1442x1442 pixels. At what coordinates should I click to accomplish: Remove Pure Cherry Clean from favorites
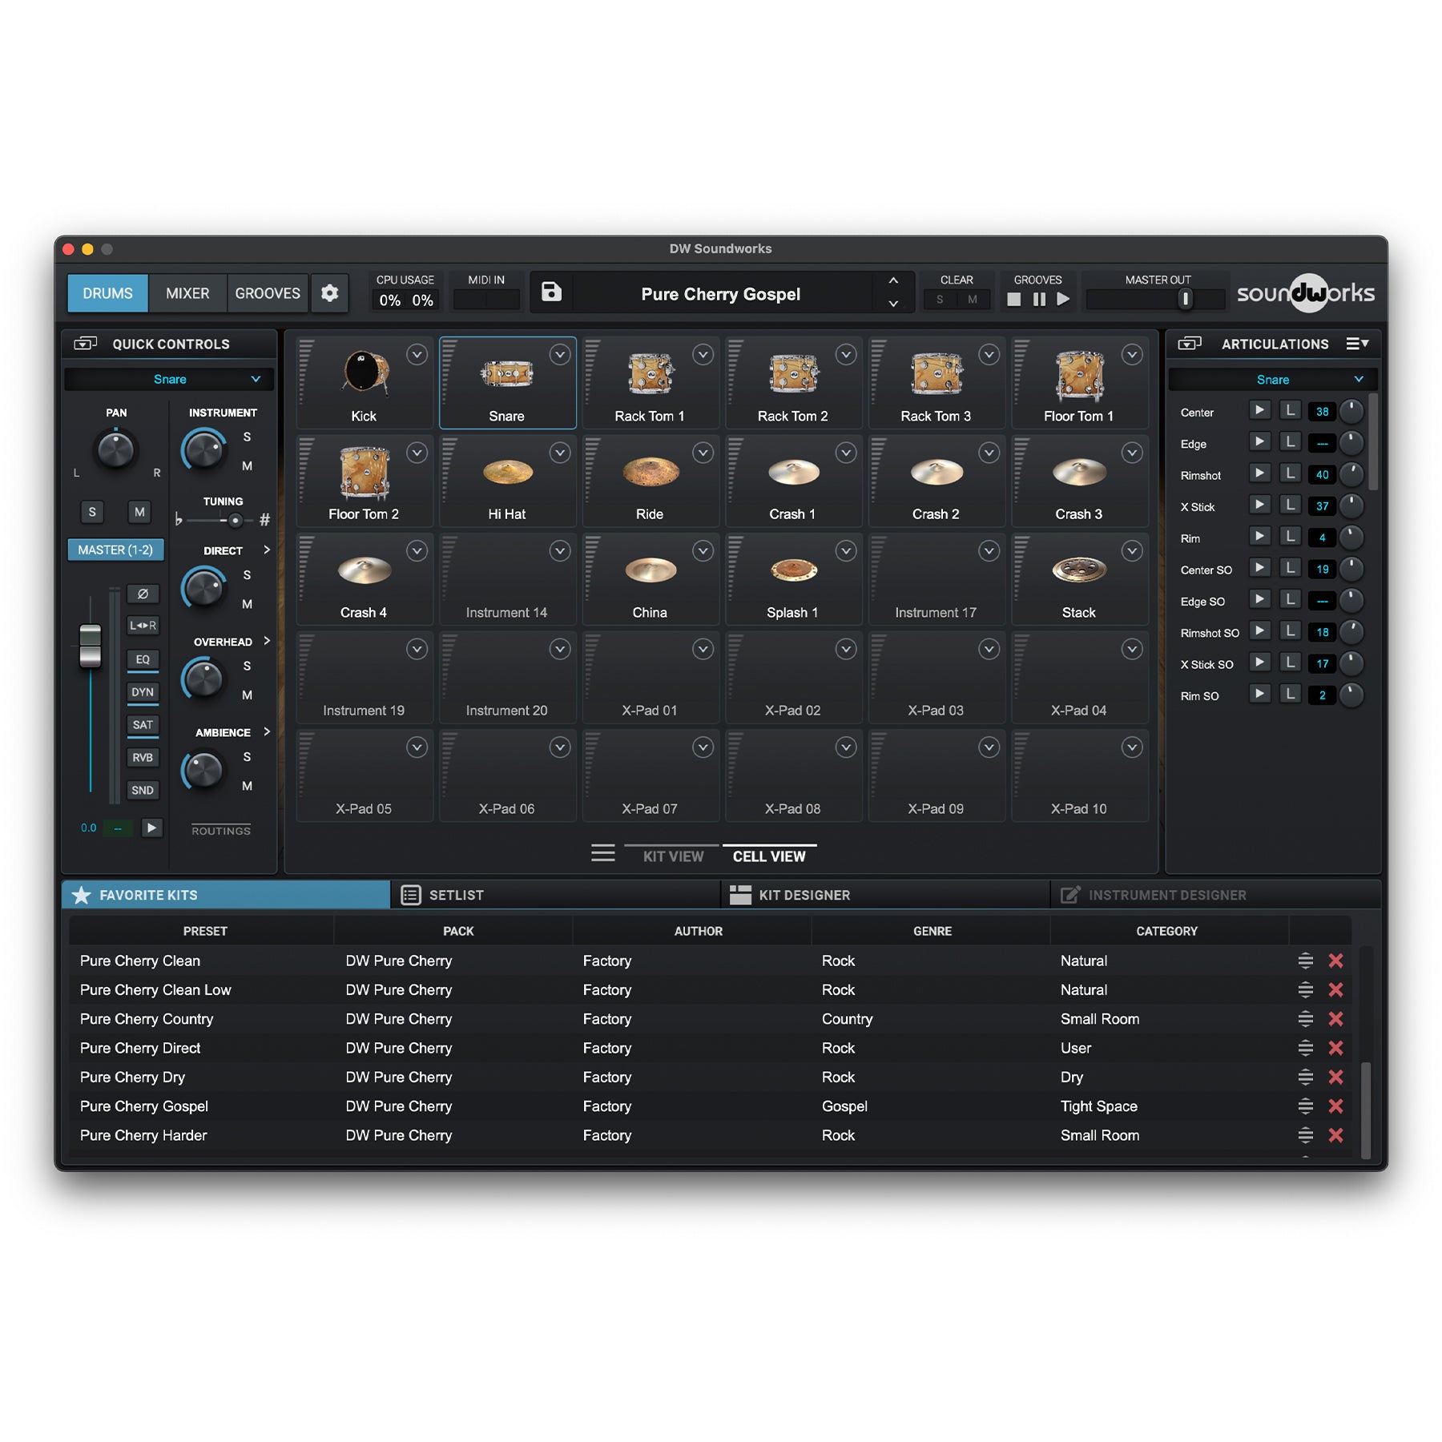pos(1335,961)
